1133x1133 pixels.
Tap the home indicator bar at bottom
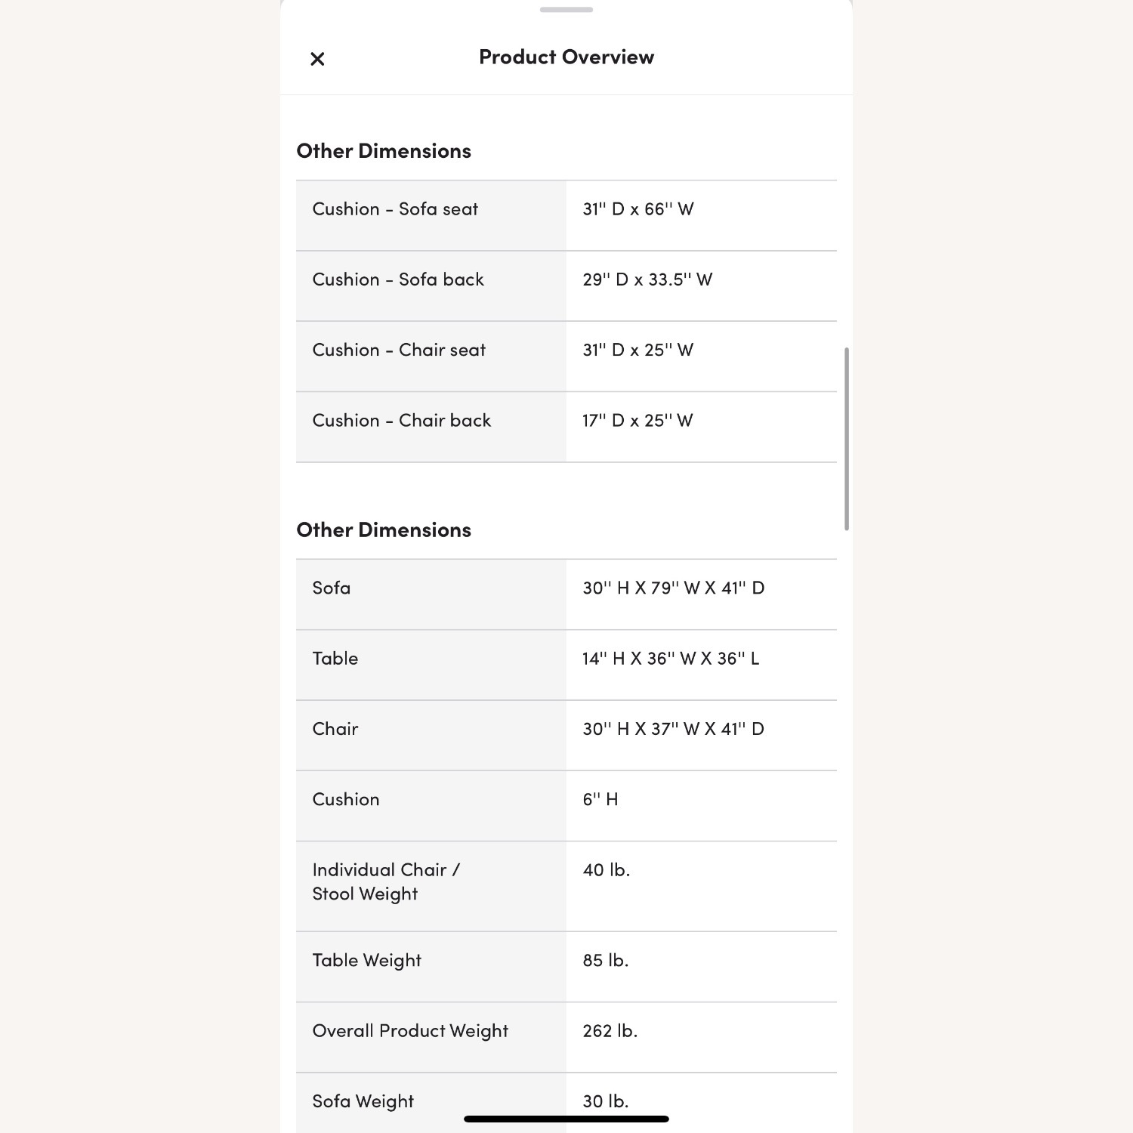pyautogui.click(x=566, y=1119)
